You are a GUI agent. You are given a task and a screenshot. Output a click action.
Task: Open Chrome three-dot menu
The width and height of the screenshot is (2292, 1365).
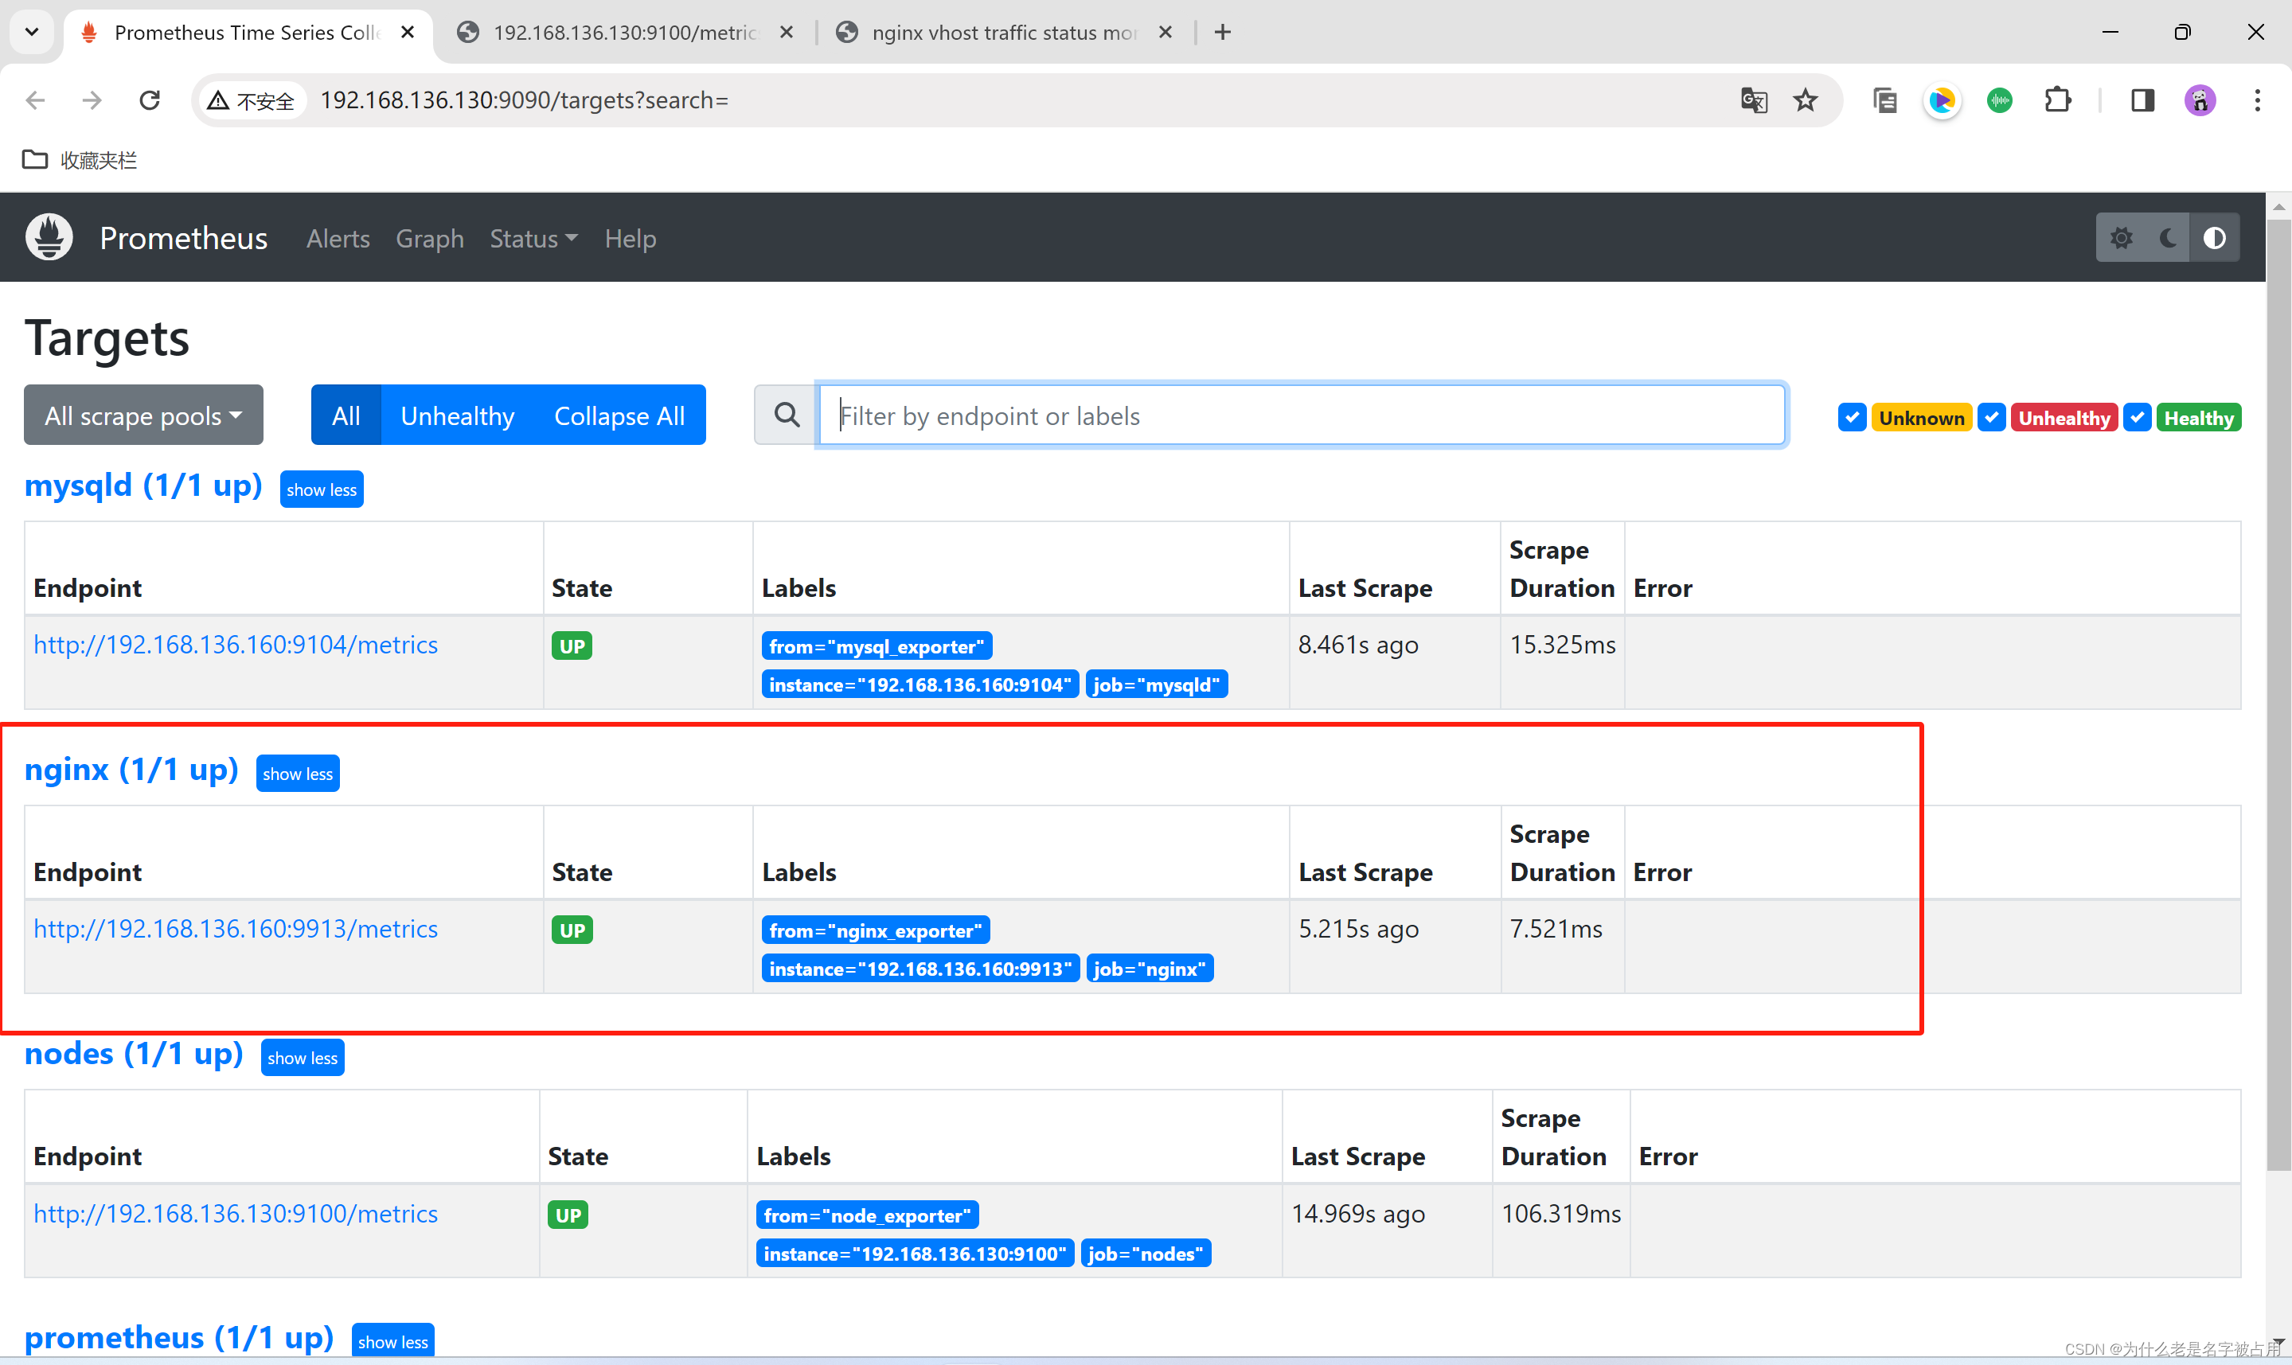point(2257,100)
